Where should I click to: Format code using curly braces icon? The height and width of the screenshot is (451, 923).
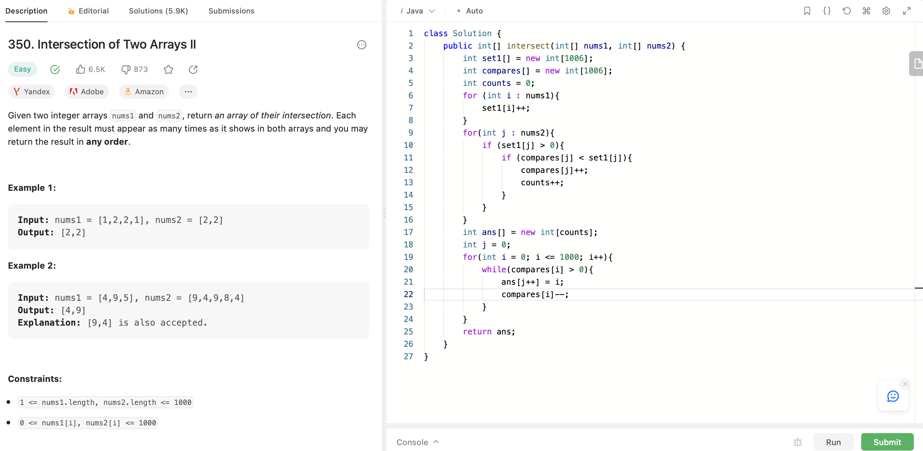pos(827,11)
